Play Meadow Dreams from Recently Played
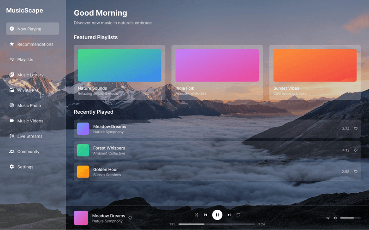Screen dimensions: 369x230 pyautogui.click(x=109, y=129)
